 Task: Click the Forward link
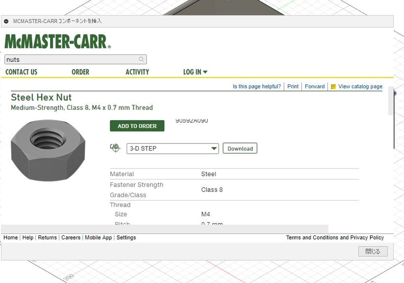tap(315, 87)
